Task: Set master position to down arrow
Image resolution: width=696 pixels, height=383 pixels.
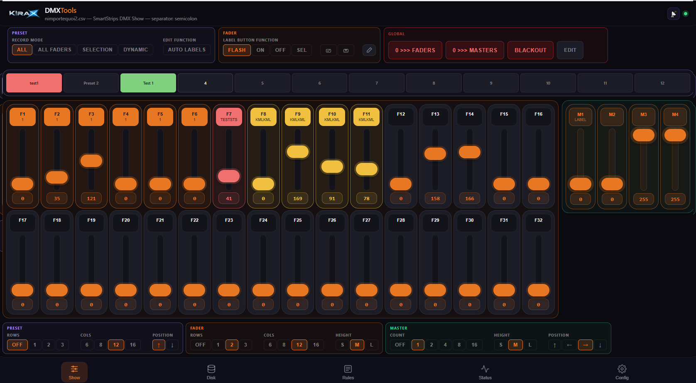Action: (600, 345)
